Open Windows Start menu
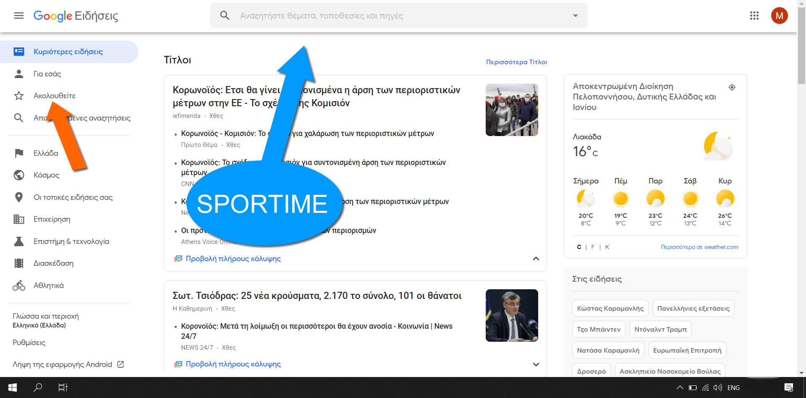This screenshot has width=806, height=398. (13, 388)
